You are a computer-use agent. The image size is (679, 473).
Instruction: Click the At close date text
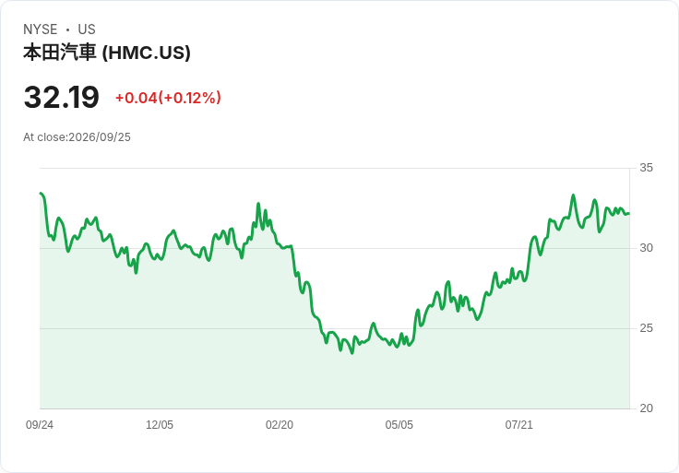click(77, 137)
